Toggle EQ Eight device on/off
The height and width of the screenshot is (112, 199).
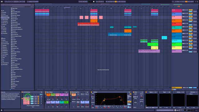click(x=91, y=92)
